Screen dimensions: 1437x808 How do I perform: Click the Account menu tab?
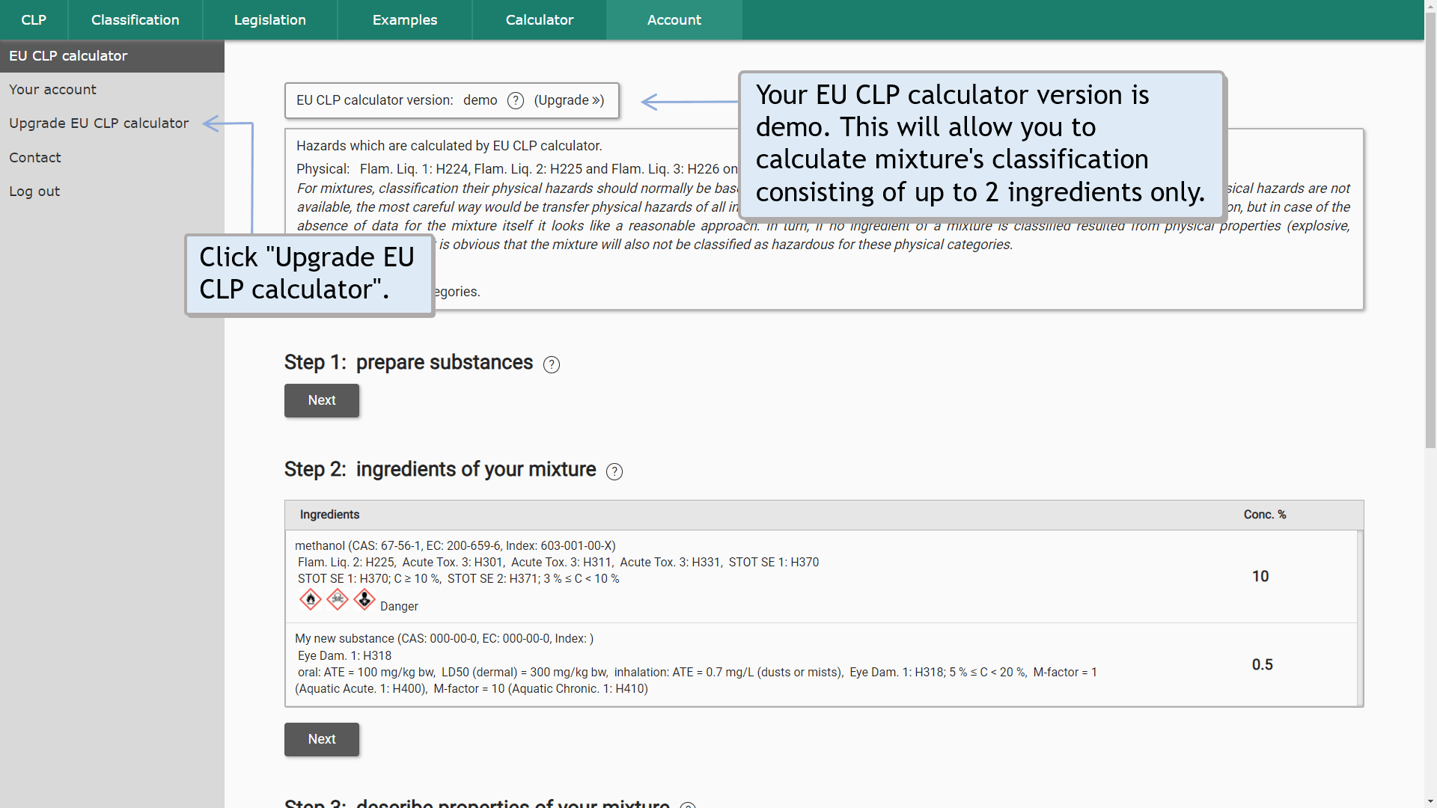click(673, 19)
